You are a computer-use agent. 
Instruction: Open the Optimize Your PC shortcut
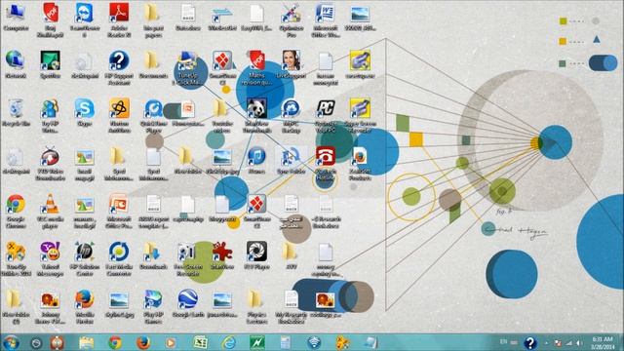coord(326,115)
